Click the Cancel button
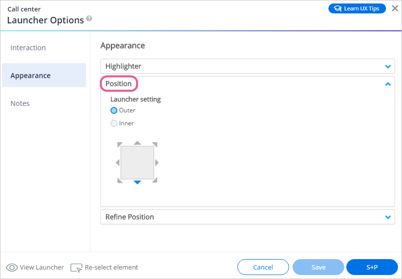The image size is (402, 279). tap(263, 267)
